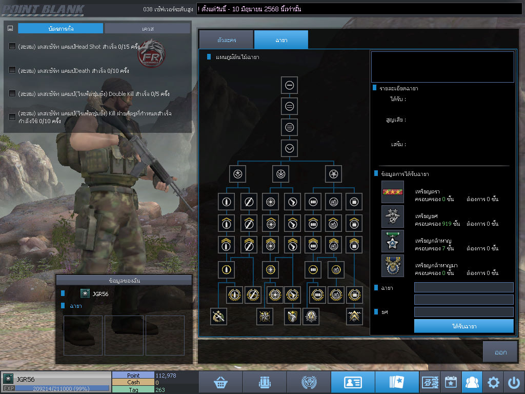Click the ออก exit button

(500, 352)
